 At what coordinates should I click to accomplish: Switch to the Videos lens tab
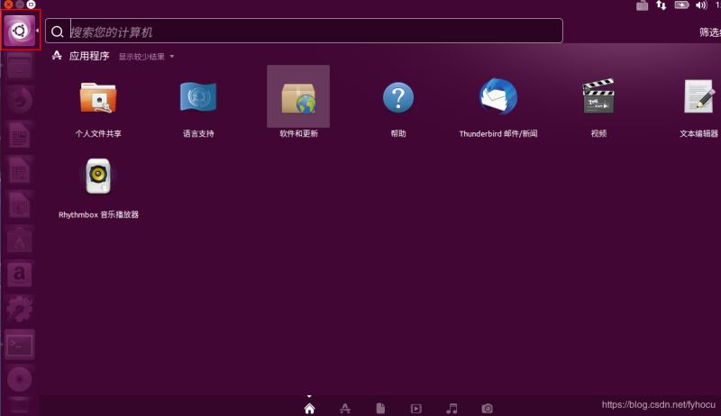(x=416, y=409)
